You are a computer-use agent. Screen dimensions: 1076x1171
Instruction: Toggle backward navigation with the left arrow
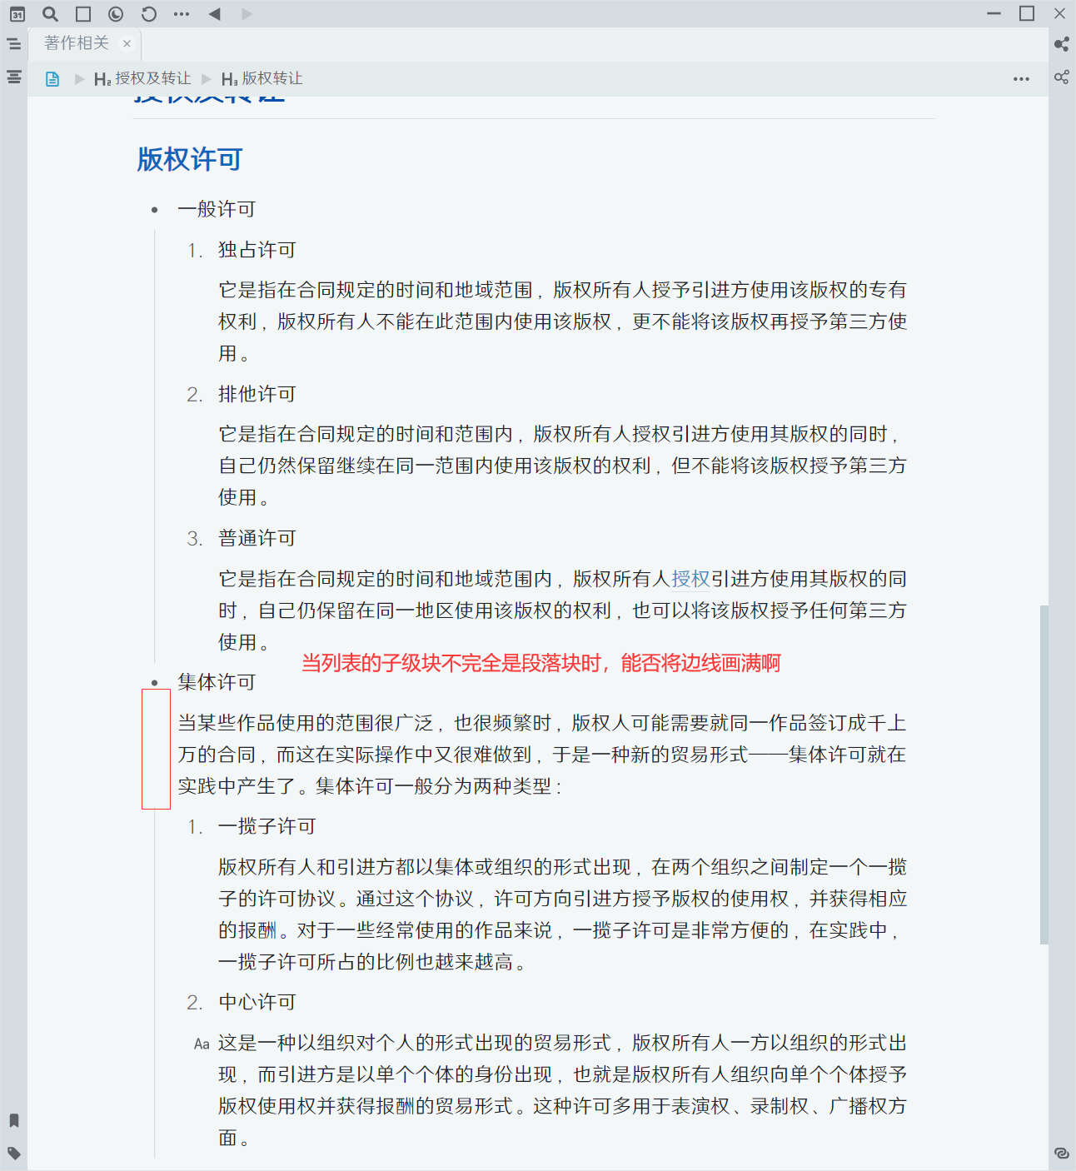click(x=215, y=13)
